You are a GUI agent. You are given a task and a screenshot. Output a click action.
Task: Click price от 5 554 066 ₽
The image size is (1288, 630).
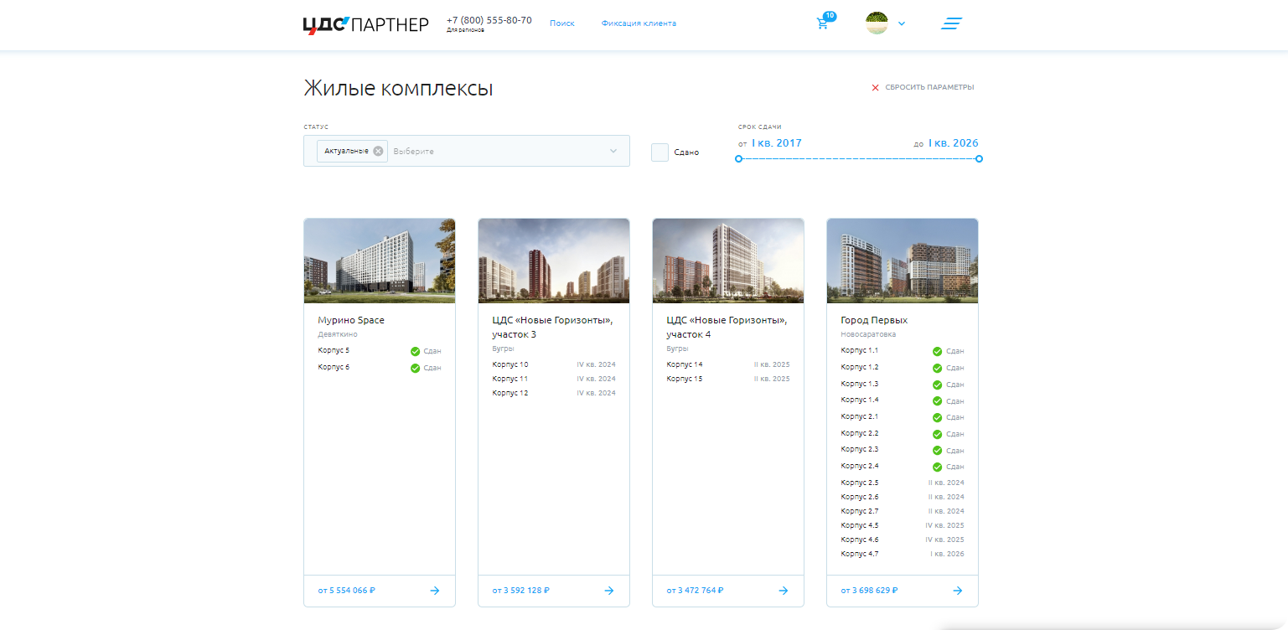[347, 591]
